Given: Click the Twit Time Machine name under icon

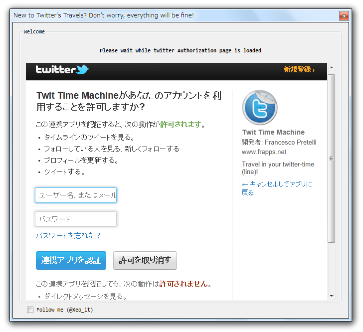Looking at the screenshot, I should coord(273,132).
